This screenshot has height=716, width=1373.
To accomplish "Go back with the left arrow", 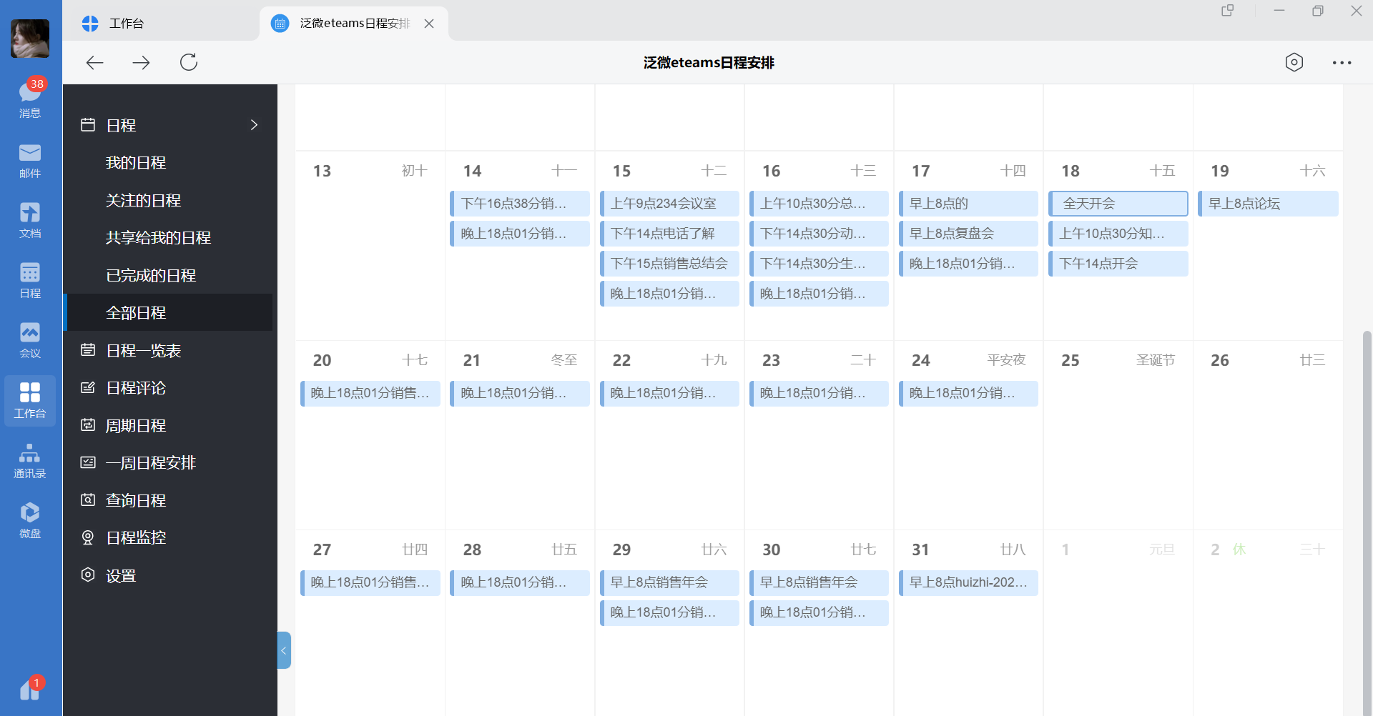I will (95, 63).
